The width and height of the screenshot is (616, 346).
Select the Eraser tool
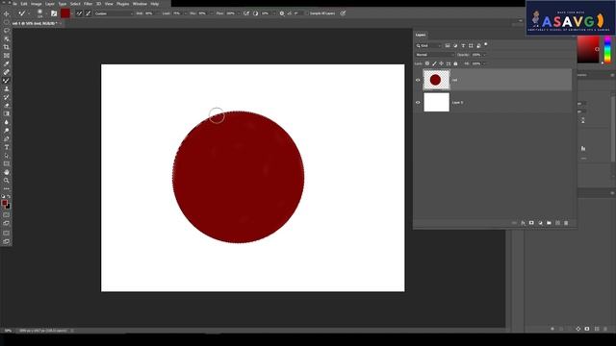[x=7, y=105]
